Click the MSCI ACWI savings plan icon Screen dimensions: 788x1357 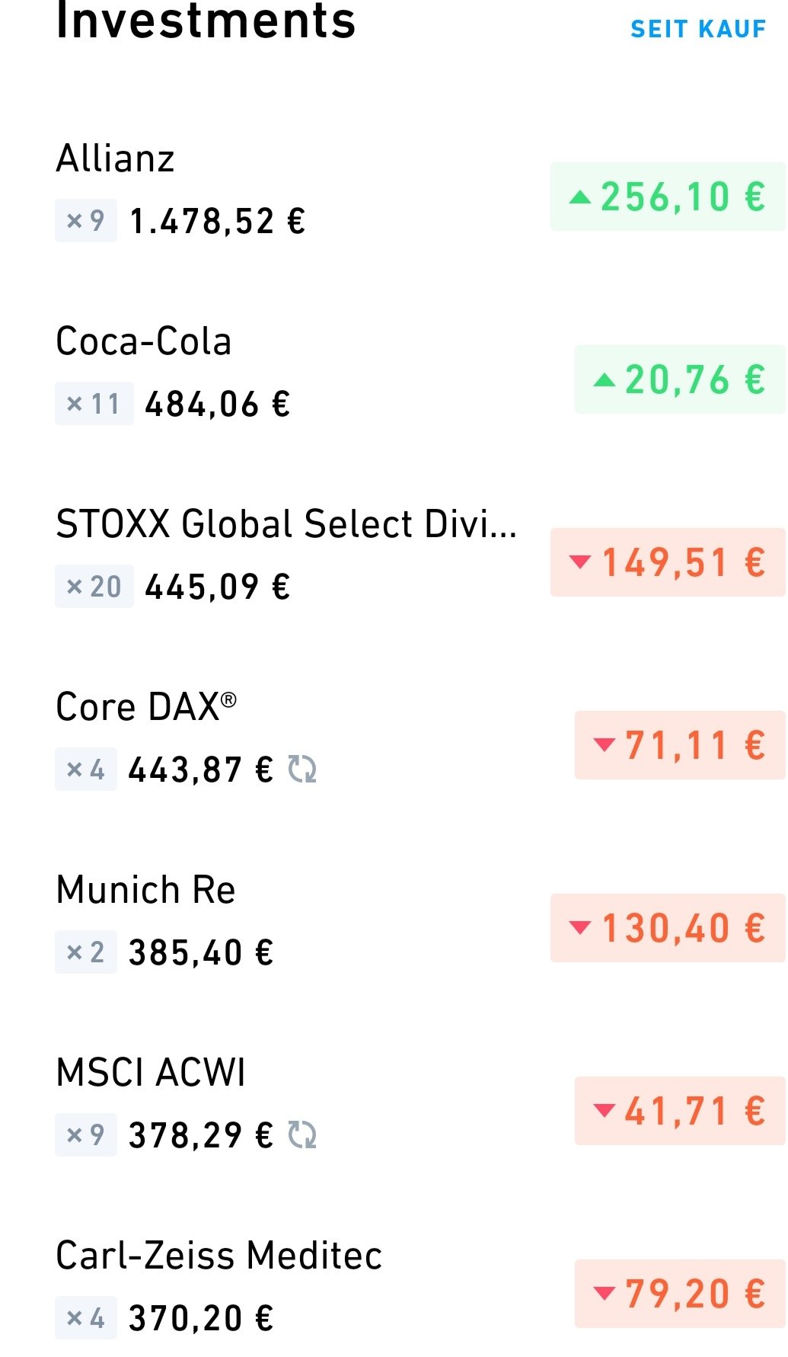coord(302,1135)
